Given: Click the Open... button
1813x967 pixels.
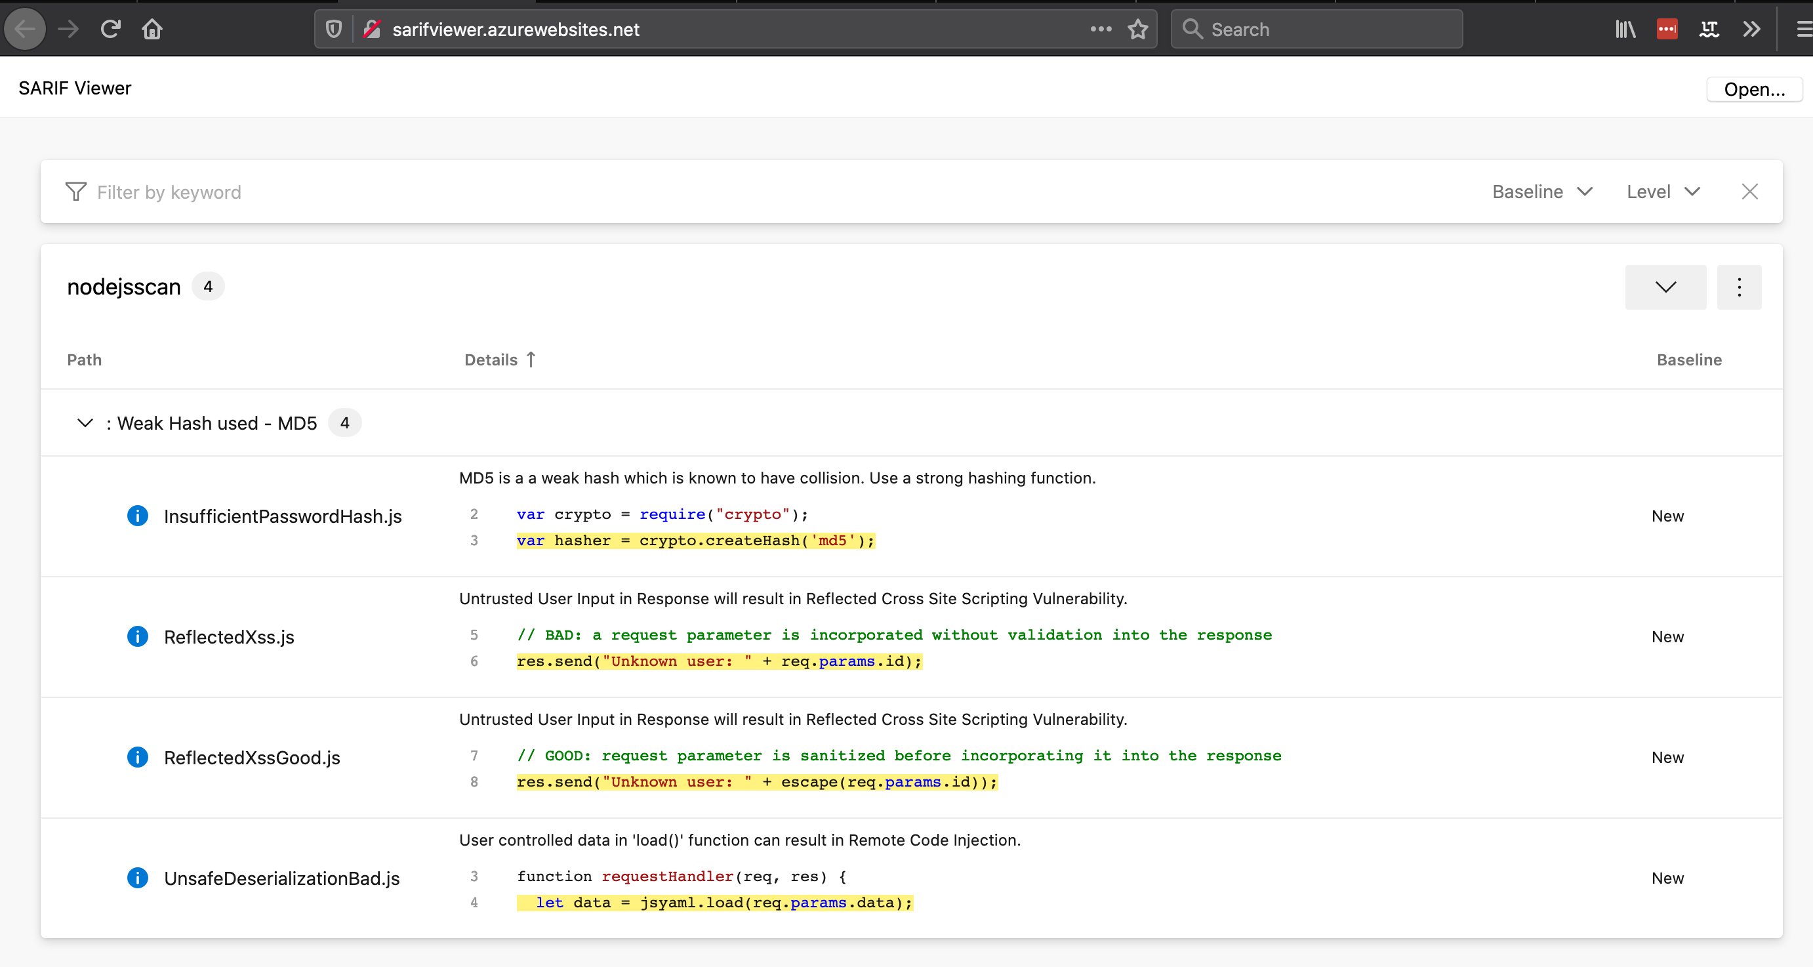Looking at the screenshot, I should pos(1753,89).
